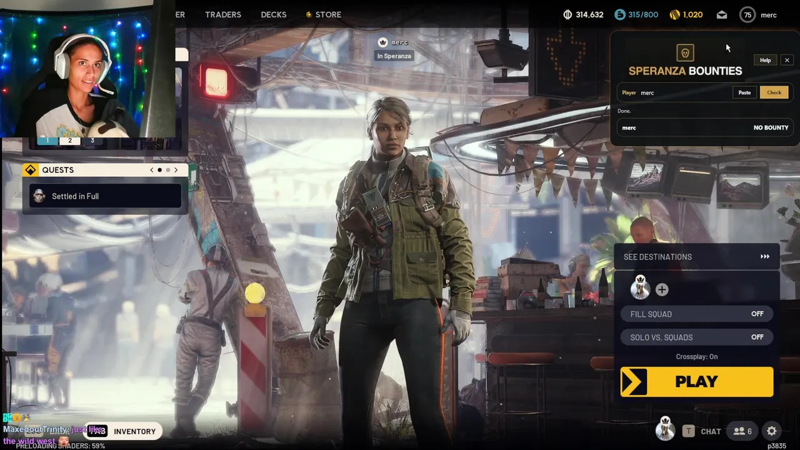Toggle FILL SQUAD option

697,314
